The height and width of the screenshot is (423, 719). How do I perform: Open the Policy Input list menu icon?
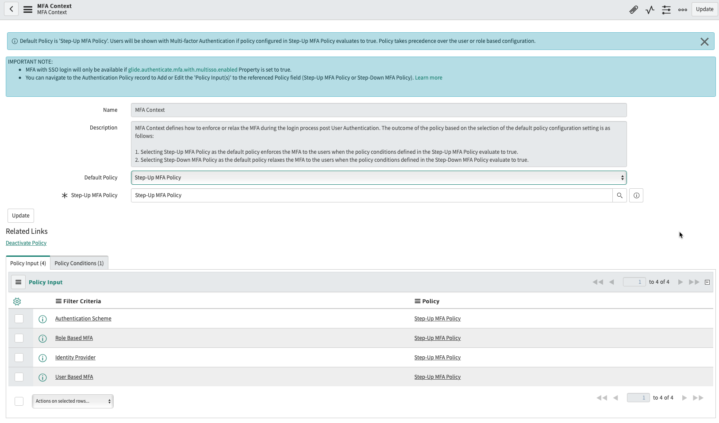pyautogui.click(x=18, y=282)
